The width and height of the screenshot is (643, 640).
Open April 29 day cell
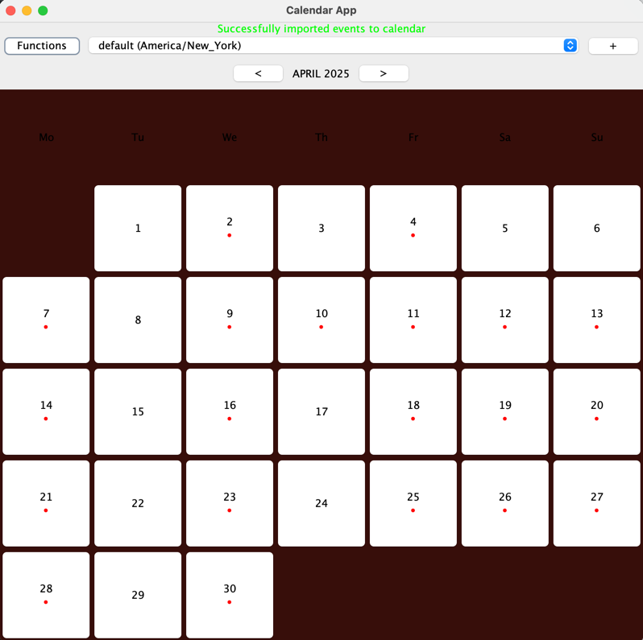pos(138,596)
